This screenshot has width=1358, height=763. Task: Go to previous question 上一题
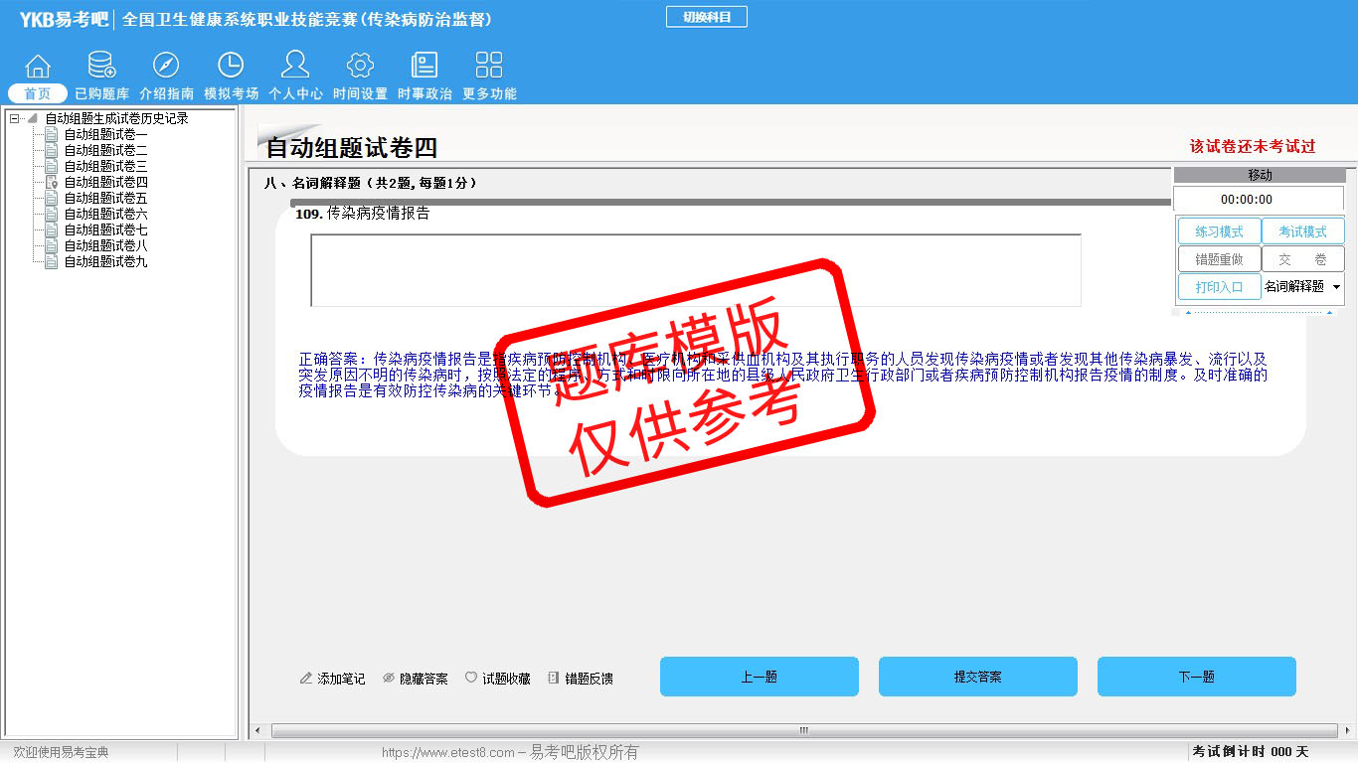coord(760,677)
